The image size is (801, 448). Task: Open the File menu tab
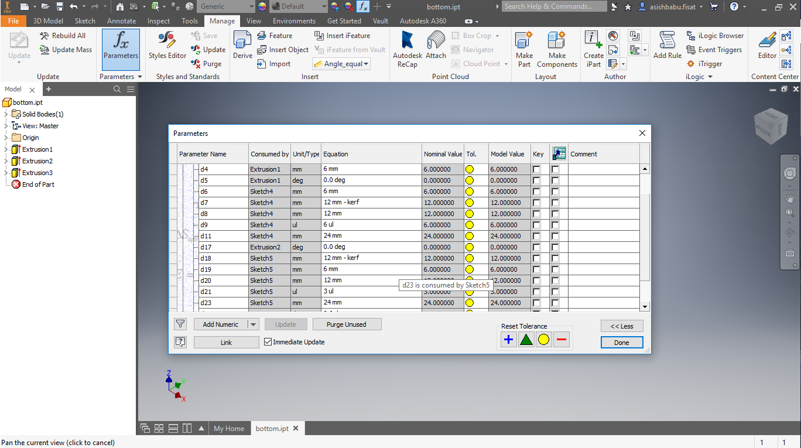(13, 20)
